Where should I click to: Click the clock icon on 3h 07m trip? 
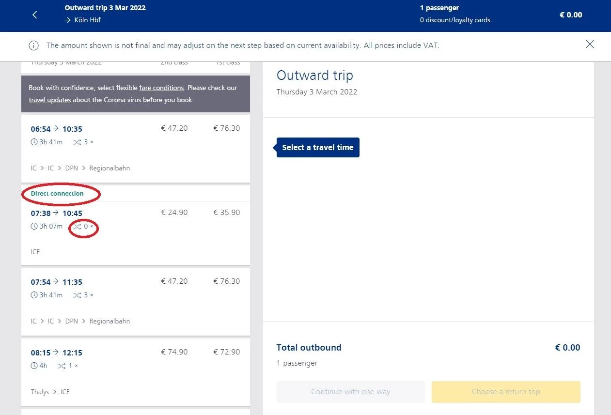[x=34, y=227]
